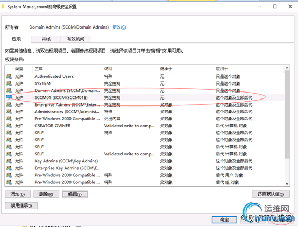Click the 添加(D) button
The height and width of the screenshot is (227, 298).
coord(18,194)
